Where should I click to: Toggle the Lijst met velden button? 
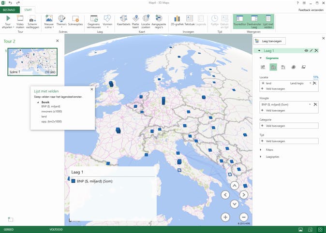pos(268,20)
